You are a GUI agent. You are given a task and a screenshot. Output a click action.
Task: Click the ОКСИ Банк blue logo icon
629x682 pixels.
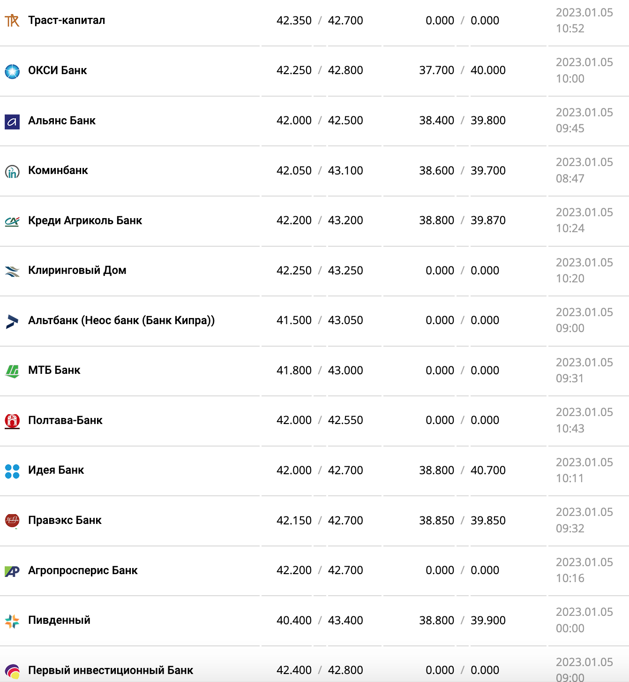[x=12, y=71]
